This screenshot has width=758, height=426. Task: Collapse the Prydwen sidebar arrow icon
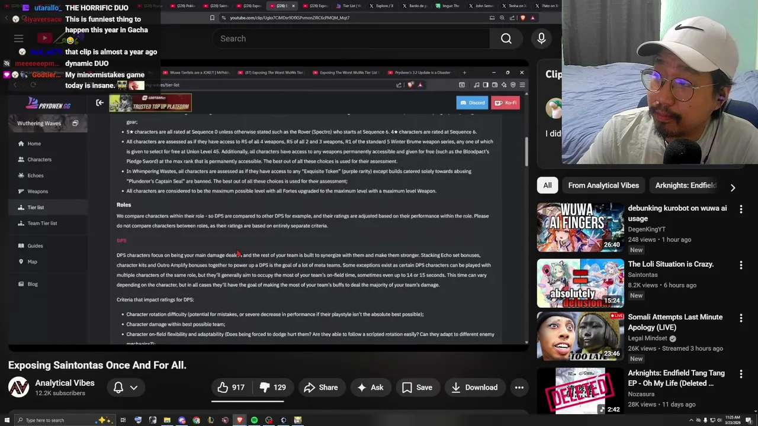(99, 103)
